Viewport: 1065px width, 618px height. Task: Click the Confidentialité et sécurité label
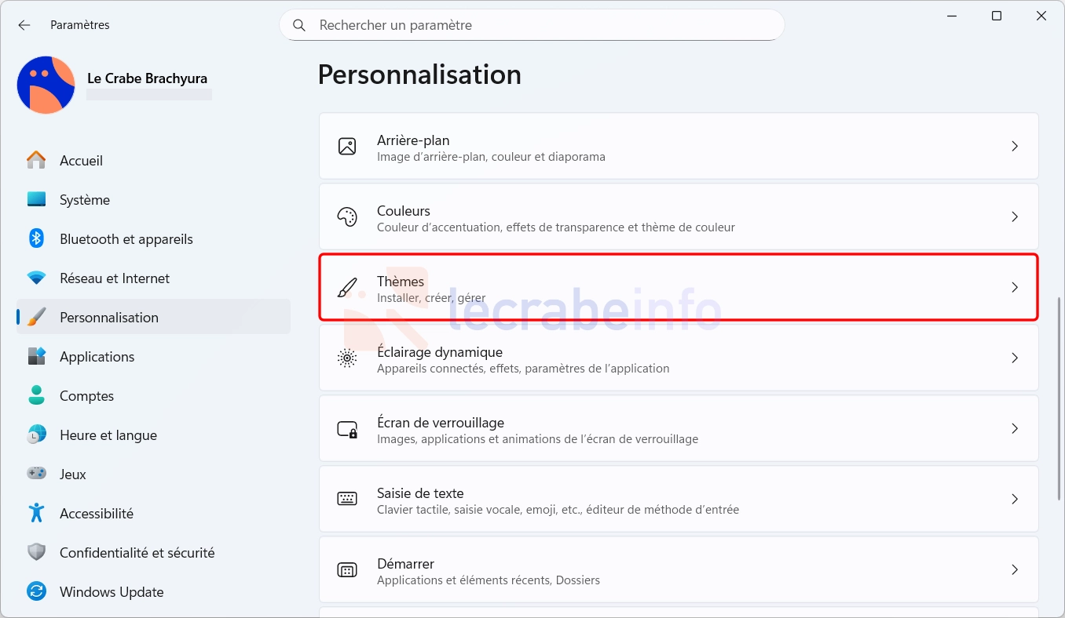[137, 553]
